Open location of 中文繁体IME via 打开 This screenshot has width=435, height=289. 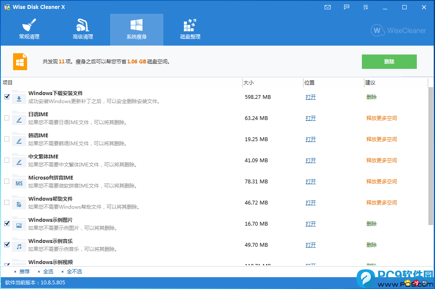point(310,160)
